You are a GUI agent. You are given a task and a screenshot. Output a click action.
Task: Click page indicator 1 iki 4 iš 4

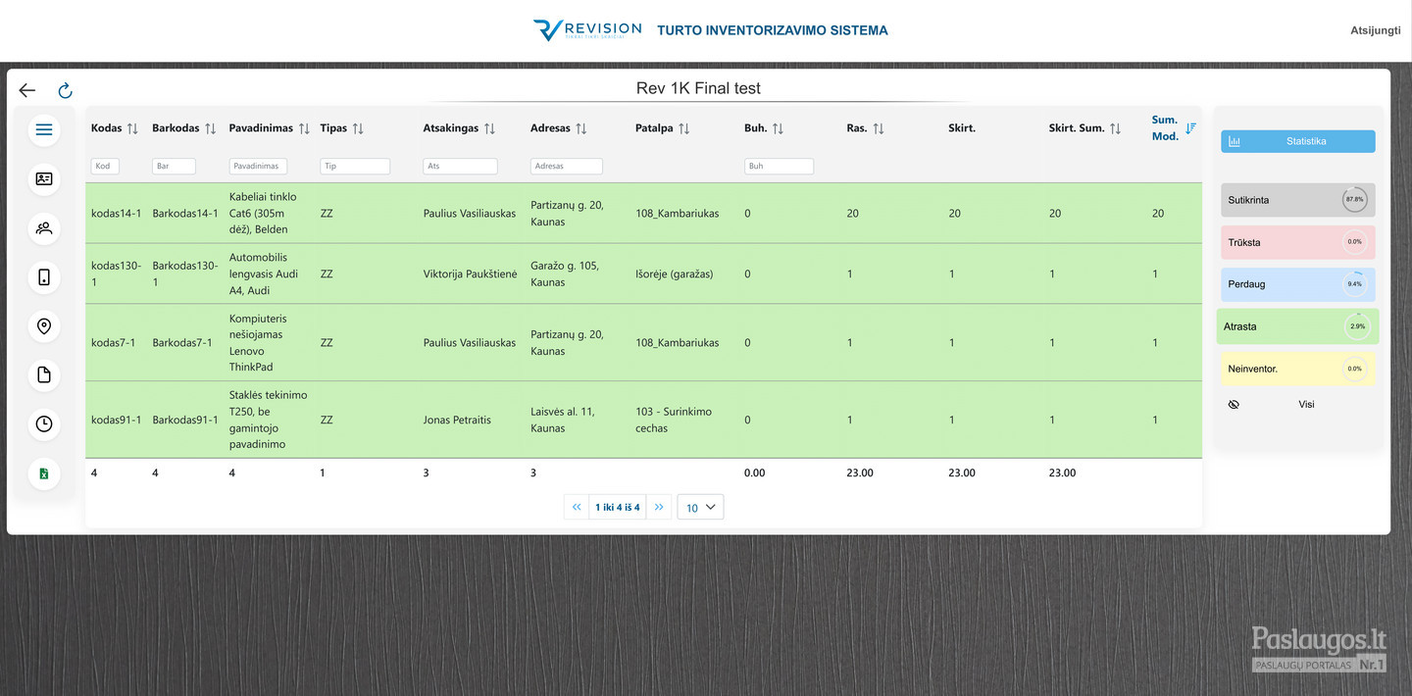point(618,507)
